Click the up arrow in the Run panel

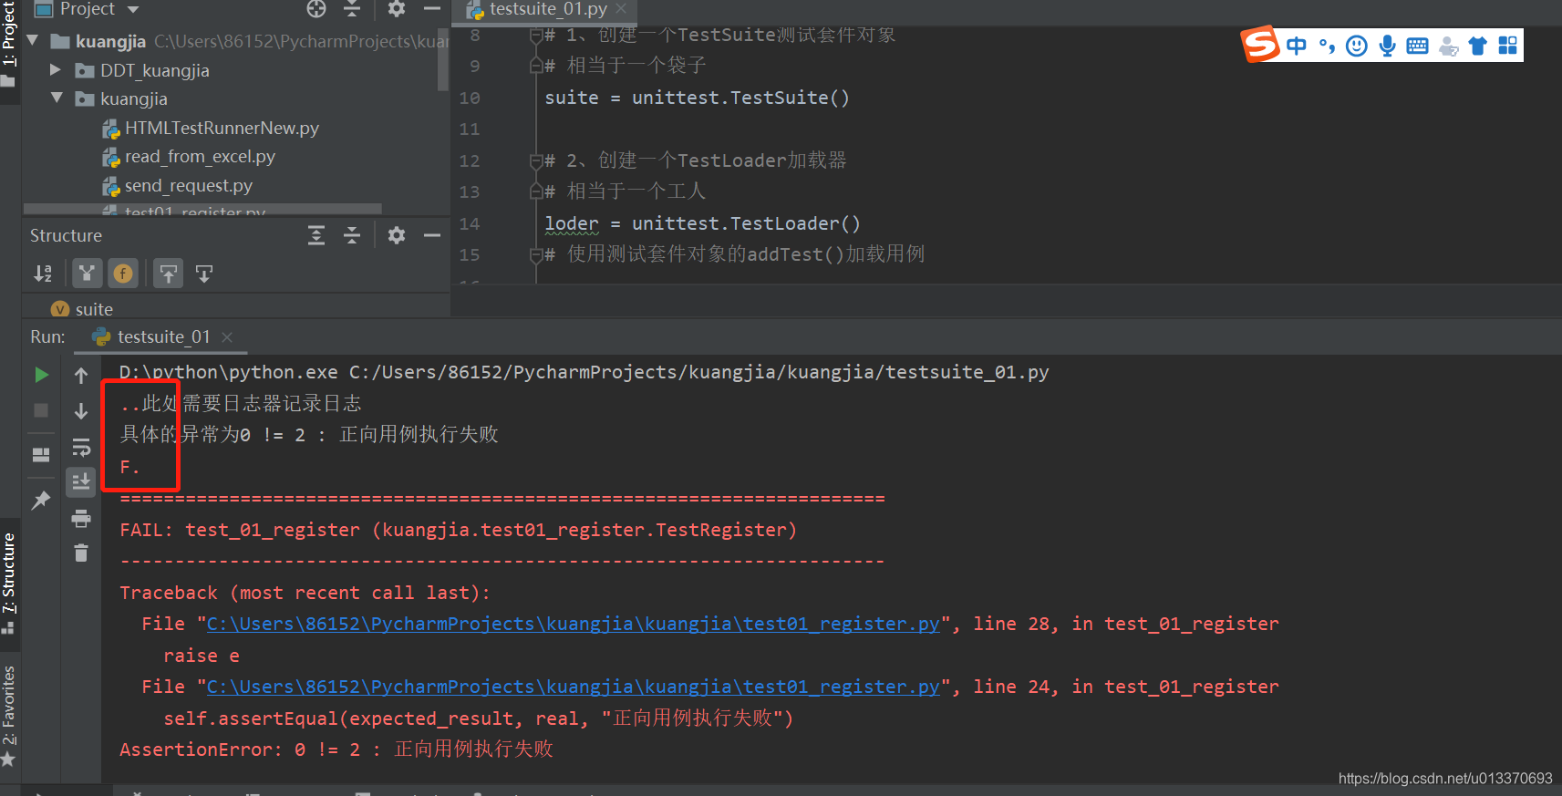(81, 375)
